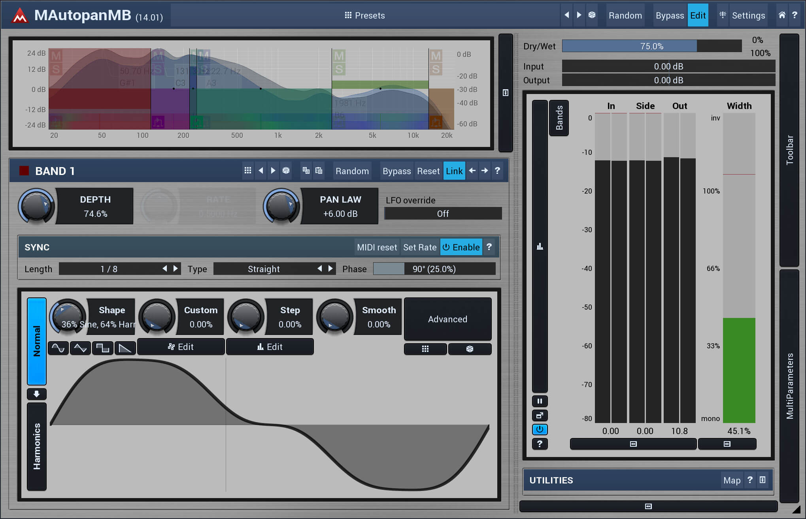Select the triangle wave shape icon
The height and width of the screenshot is (519, 806).
80,348
